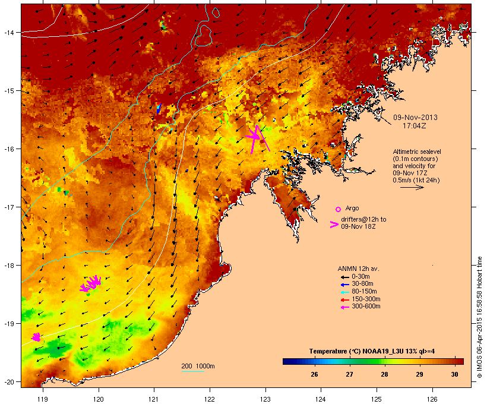Click the longitude axis label 125
Viewport: 487px width, 404px height.
tap(377, 399)
